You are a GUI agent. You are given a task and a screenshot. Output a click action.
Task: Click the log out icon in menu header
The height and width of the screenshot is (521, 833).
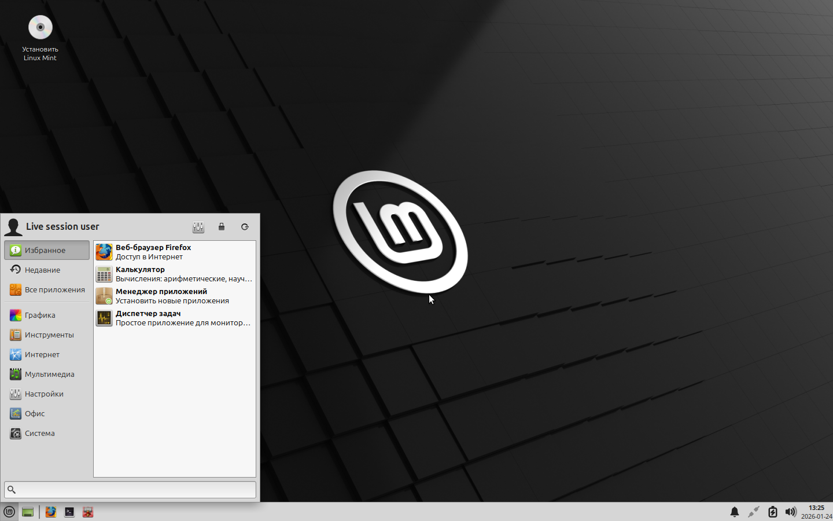pyautogui.click(x=245, y=227)
